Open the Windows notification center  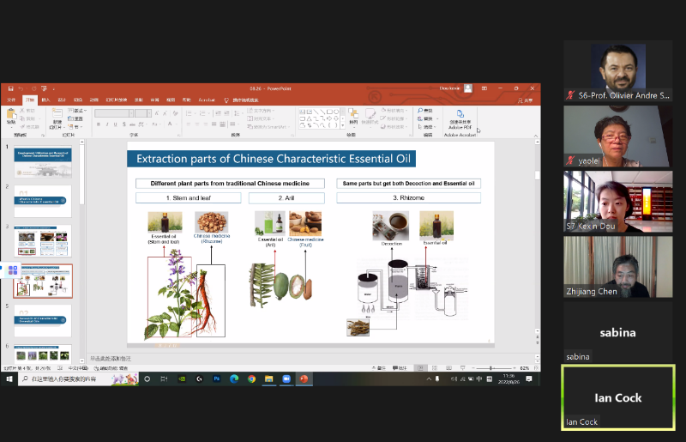529,379
